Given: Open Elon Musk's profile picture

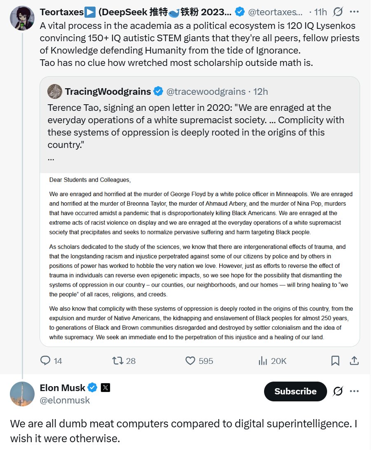Looking at the screenshot, I should point(22,394).
